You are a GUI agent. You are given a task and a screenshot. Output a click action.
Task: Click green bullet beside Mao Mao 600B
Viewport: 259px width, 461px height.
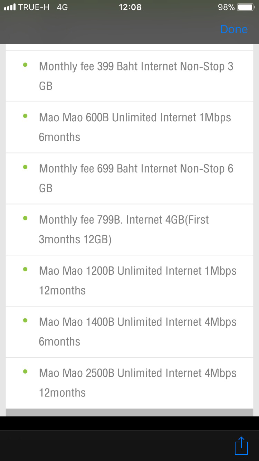click(x=25, y=116)
